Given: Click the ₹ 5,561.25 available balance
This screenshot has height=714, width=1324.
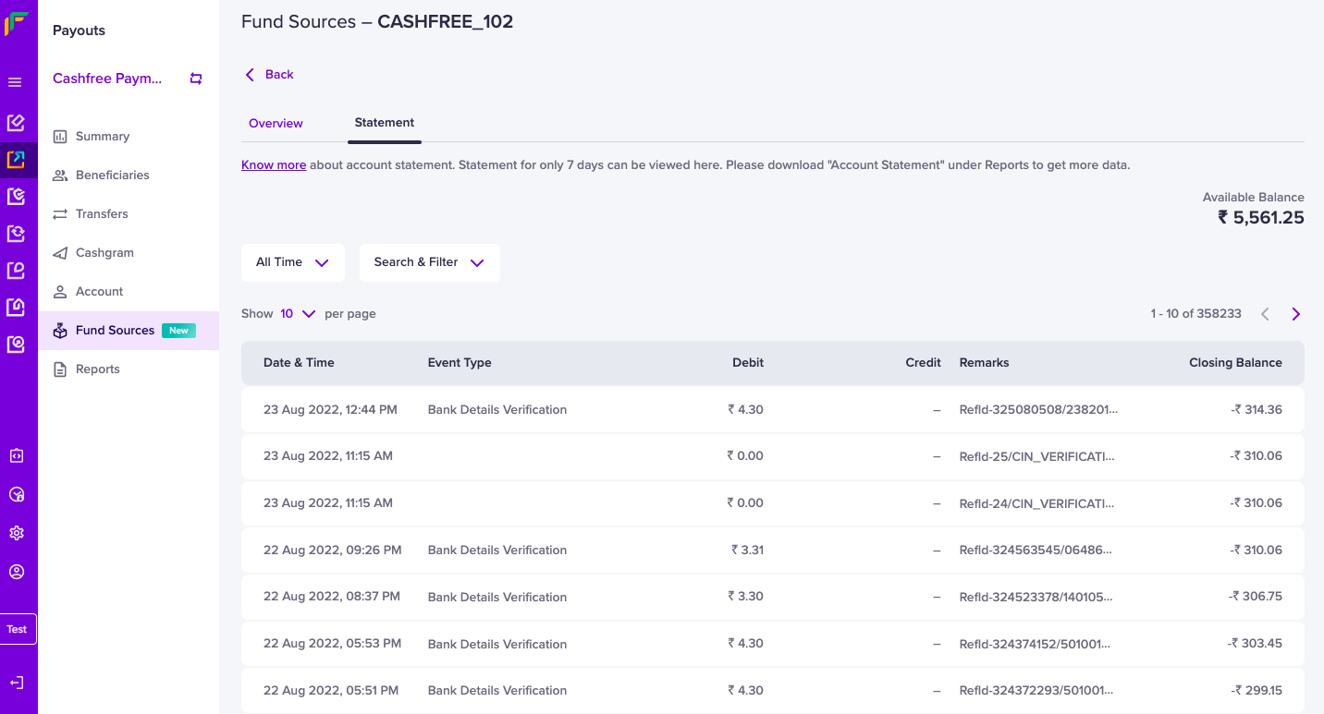Looking at the screenshot, I should 1261,218.
